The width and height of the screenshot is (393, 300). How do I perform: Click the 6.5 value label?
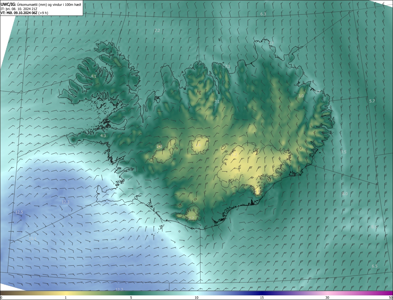point(375,266)
